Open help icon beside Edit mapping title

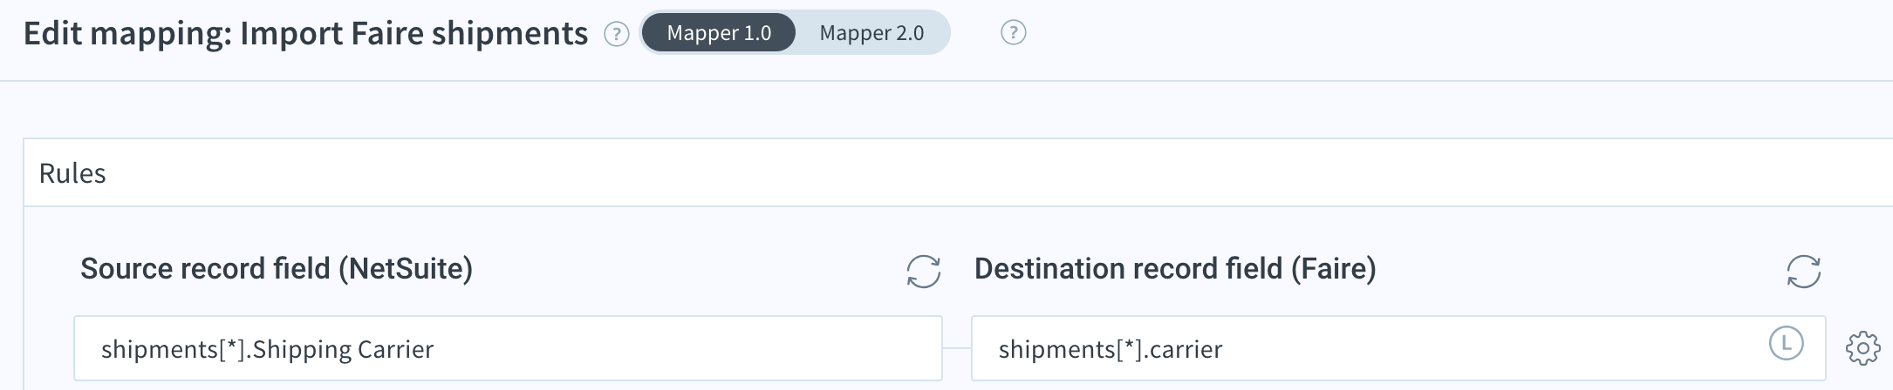point(617,34)
